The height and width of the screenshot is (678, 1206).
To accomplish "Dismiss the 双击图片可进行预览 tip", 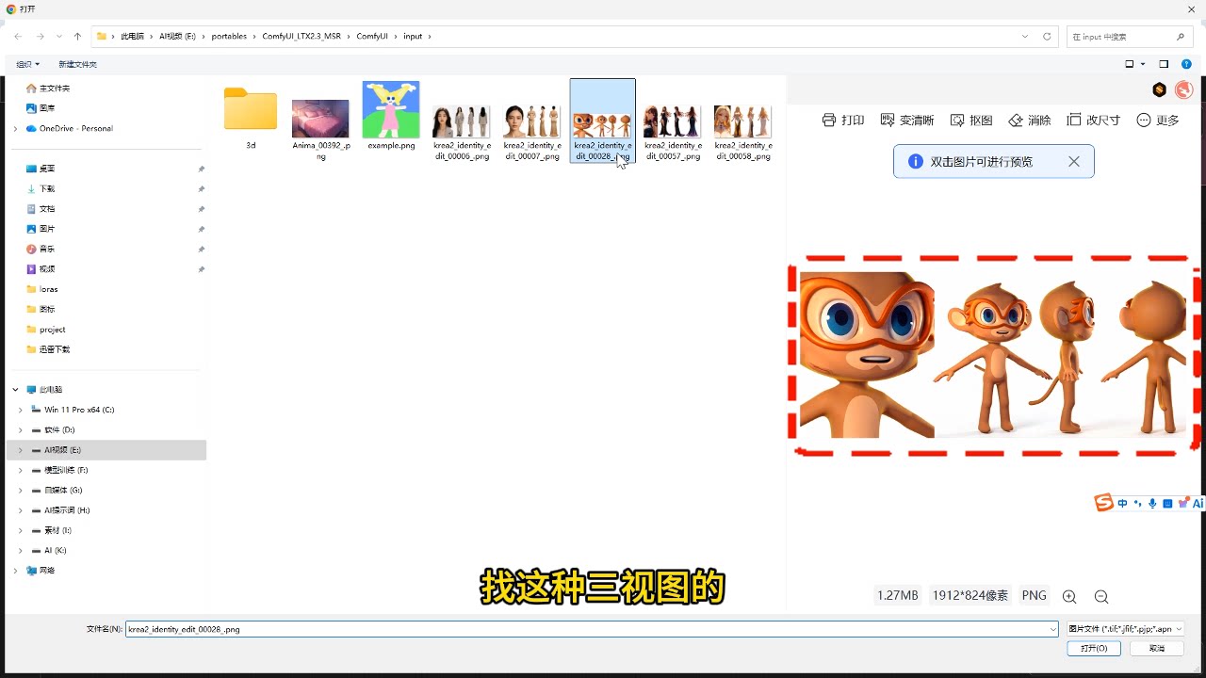I will coord(1074,161).
